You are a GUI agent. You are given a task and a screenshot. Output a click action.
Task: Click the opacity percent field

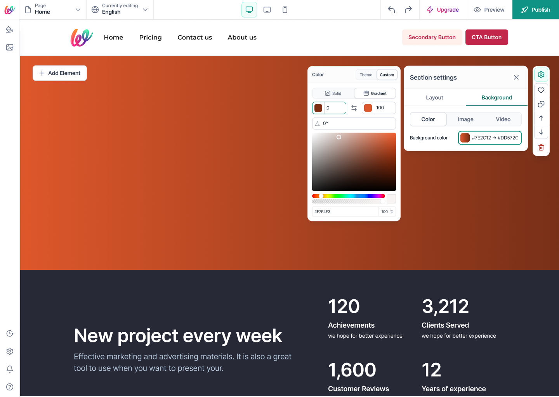(x=387, y=212)
